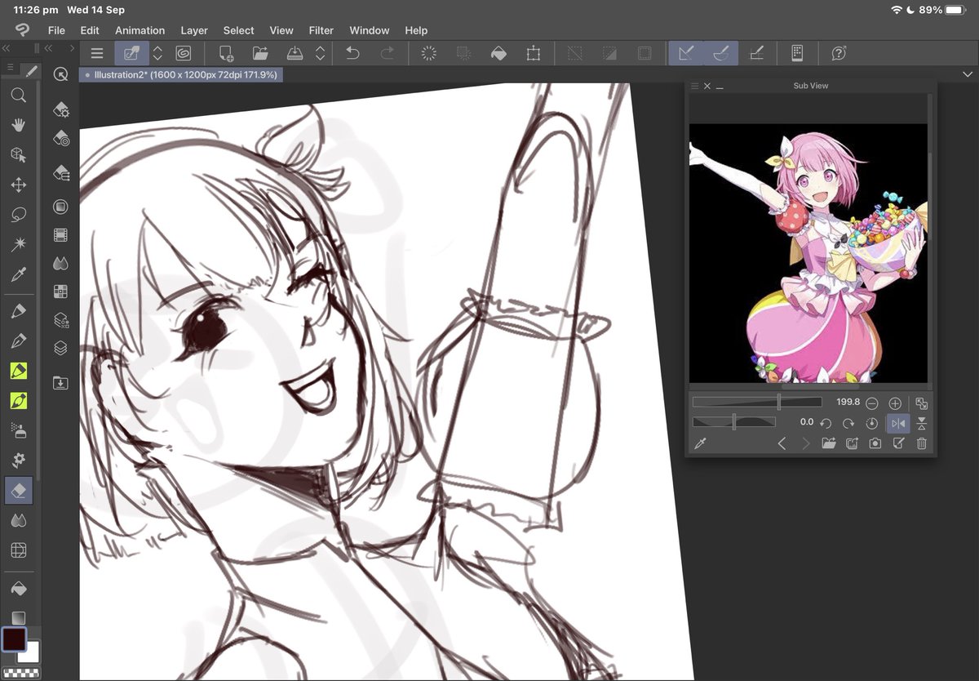Toggle Flip Vertical in Sub View

(921, 423)
